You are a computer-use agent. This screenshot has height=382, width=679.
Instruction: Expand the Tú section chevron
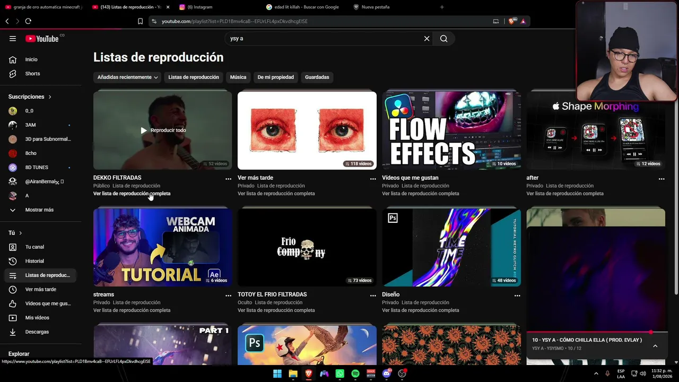(x=21, y=233)
